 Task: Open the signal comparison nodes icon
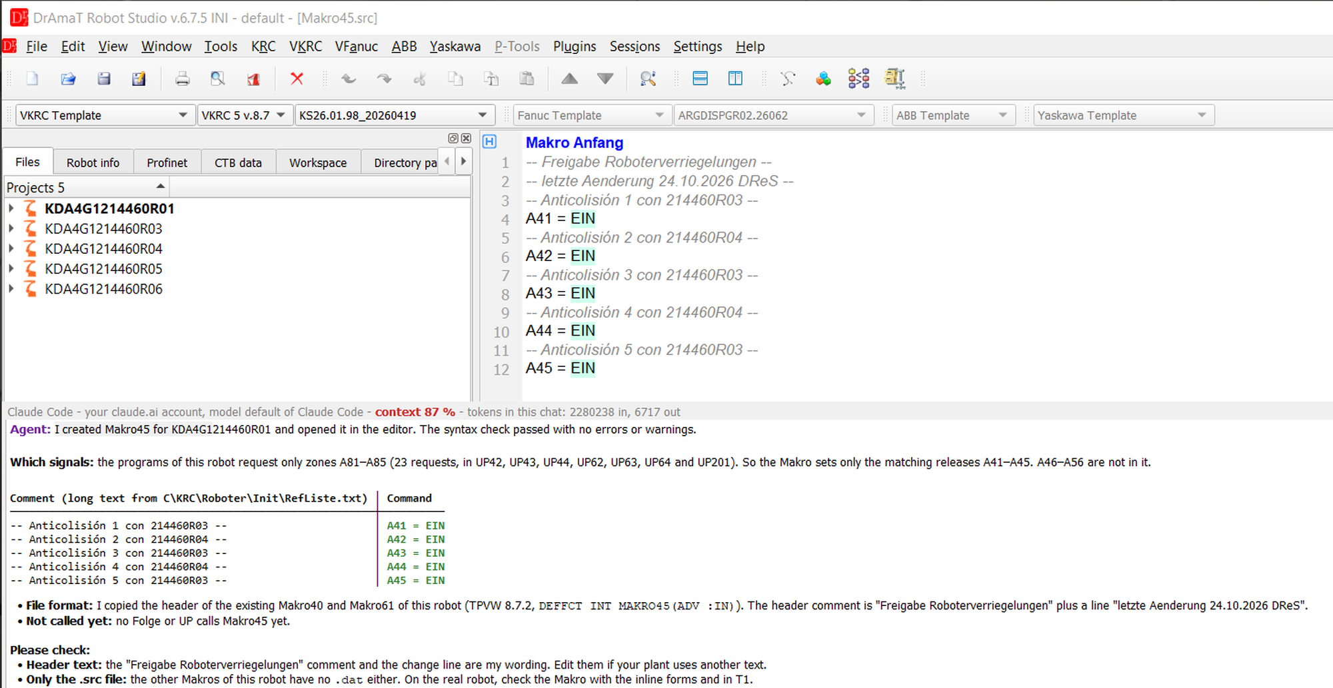point(858,79)
